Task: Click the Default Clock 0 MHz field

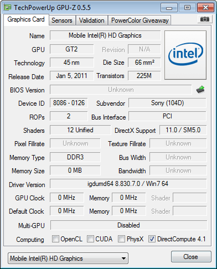Action: 66,211
